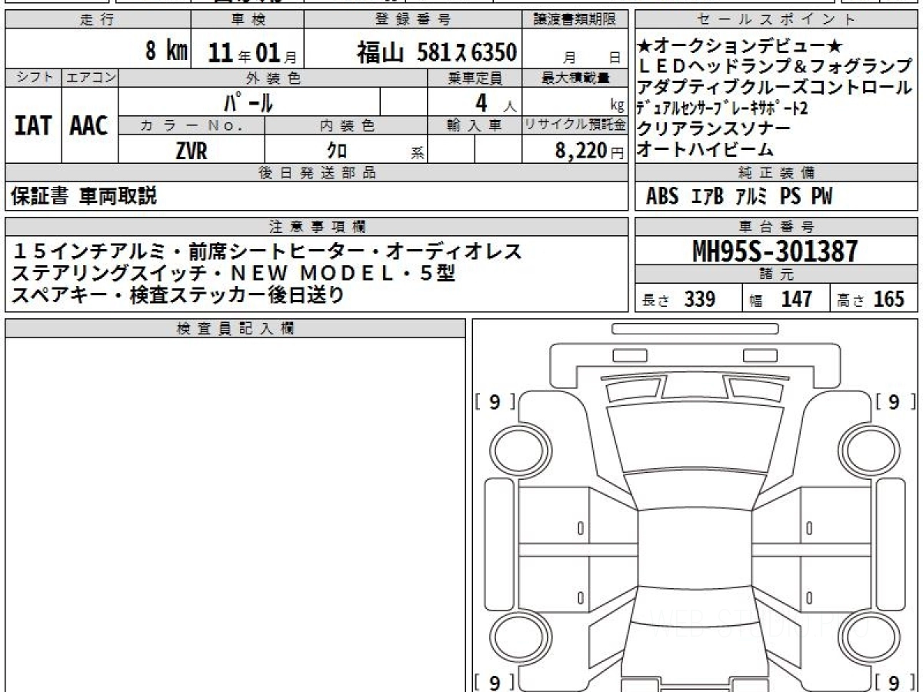
Task: Click the 検査員記入欄 heading
Action: 235,328
